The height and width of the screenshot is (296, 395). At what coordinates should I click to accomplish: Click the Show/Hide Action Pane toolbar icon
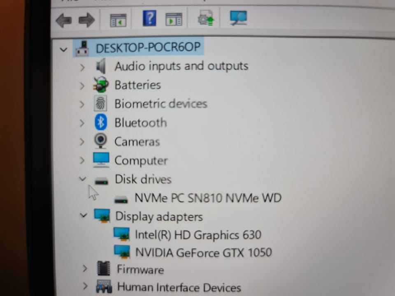click(174, 19)
